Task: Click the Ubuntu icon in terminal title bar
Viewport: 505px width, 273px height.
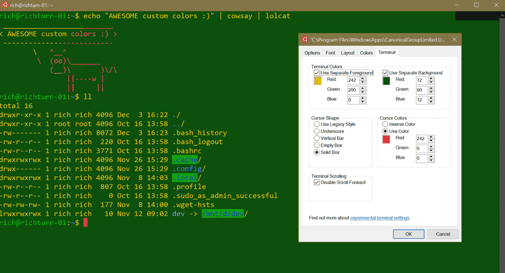Action: (5, 5)
